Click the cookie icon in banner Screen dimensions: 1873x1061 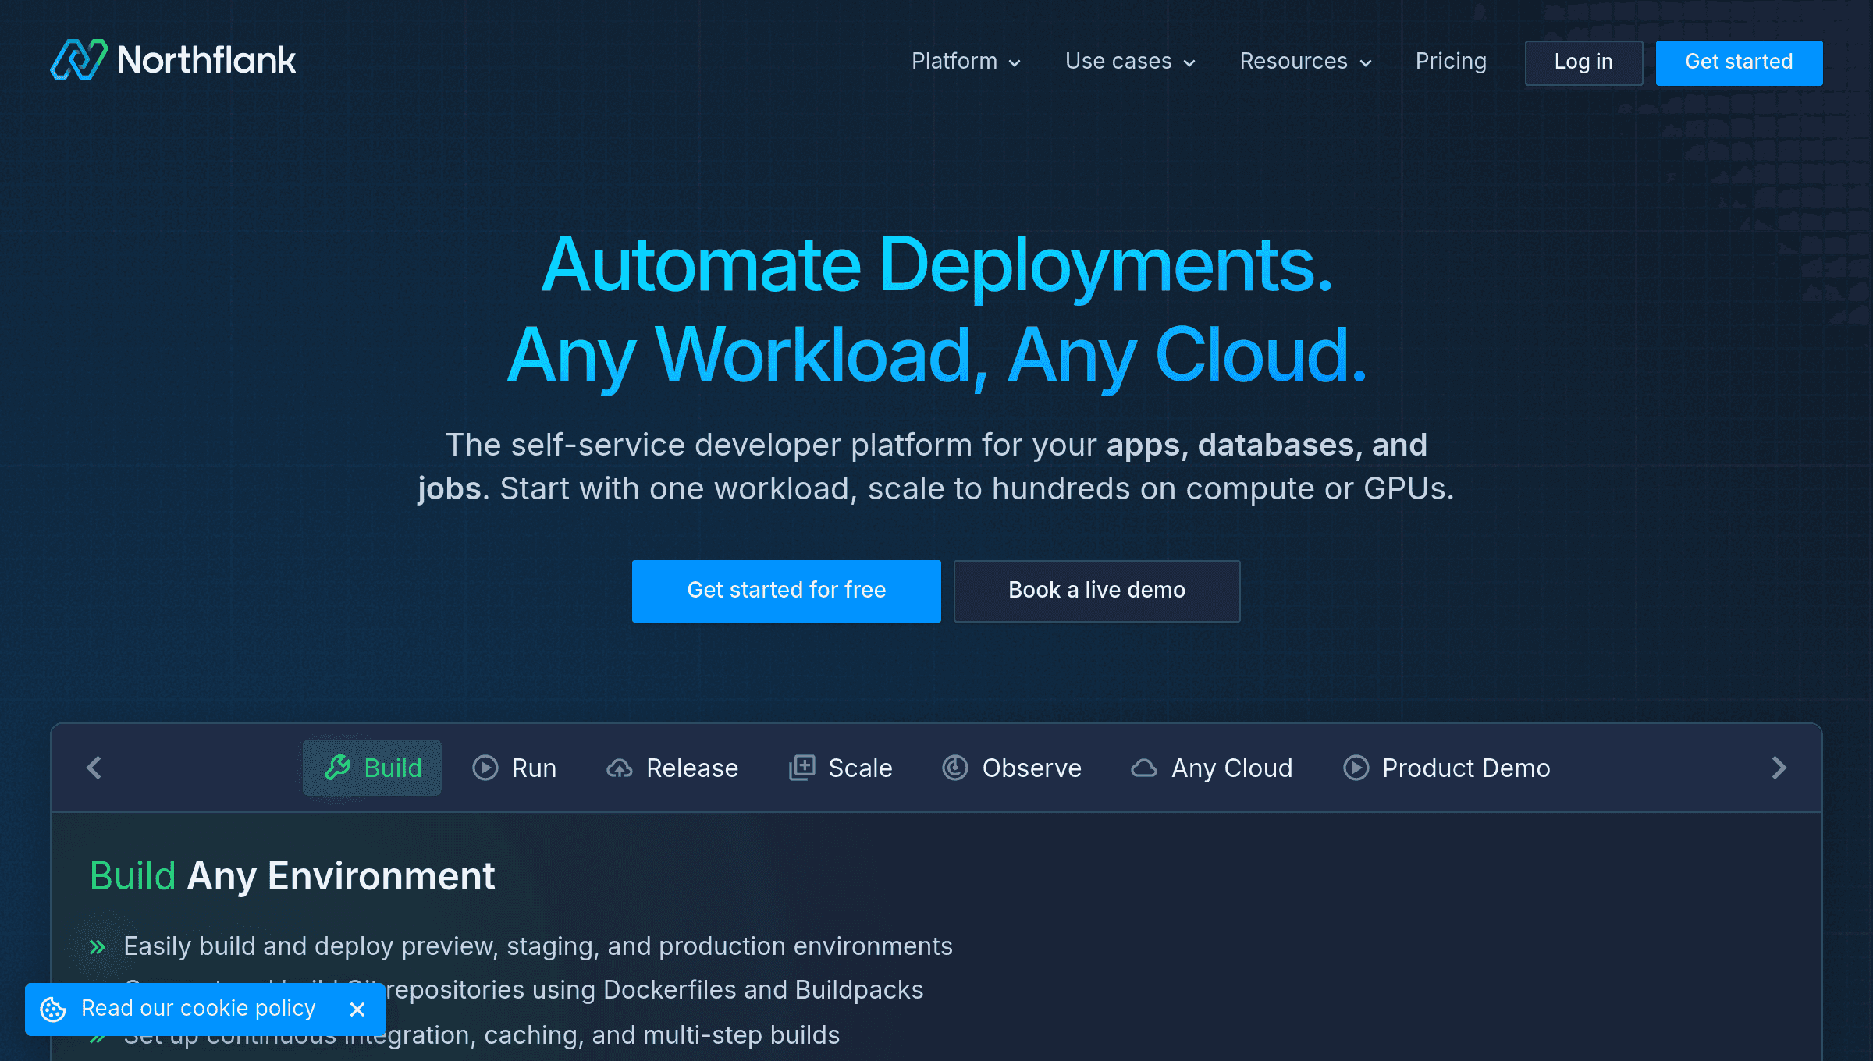tap(53, 1009)
